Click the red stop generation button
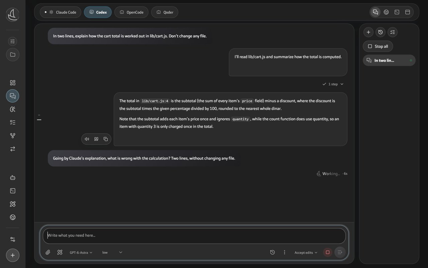 (328, 252)
